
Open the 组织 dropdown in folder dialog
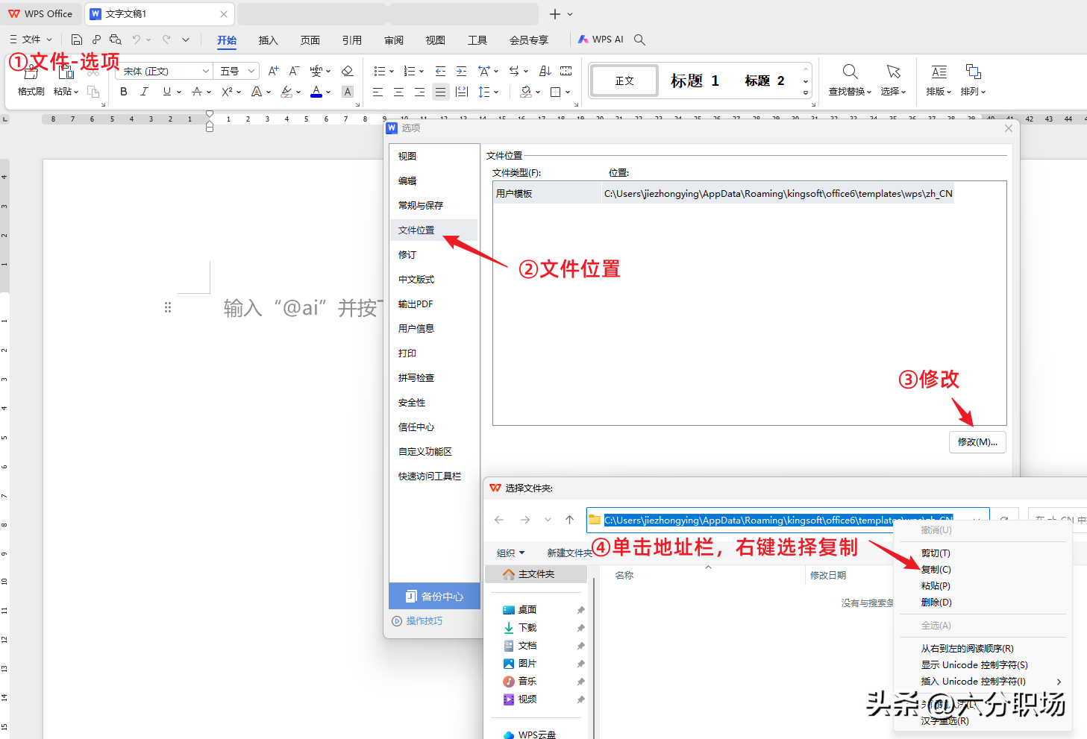click(511, 553)
